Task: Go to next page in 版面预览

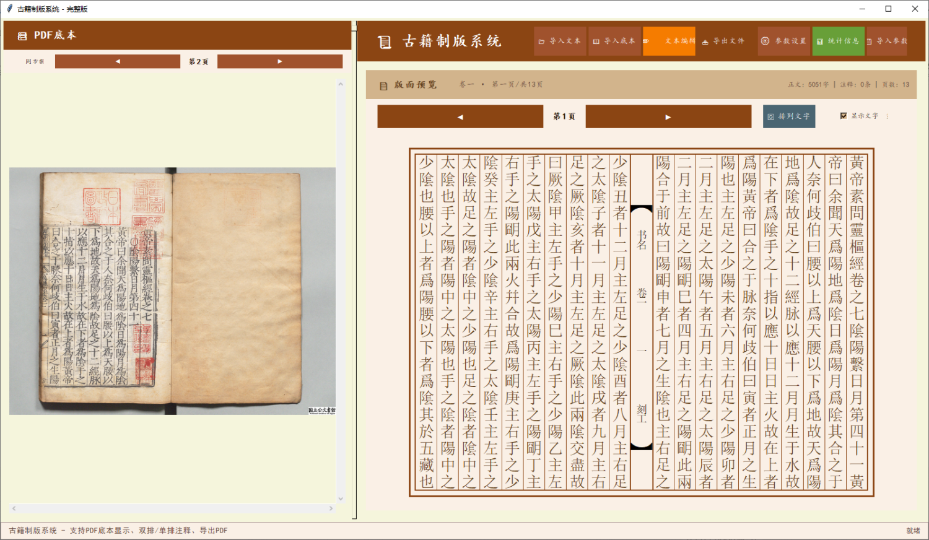Action: [x=668, y=116]
